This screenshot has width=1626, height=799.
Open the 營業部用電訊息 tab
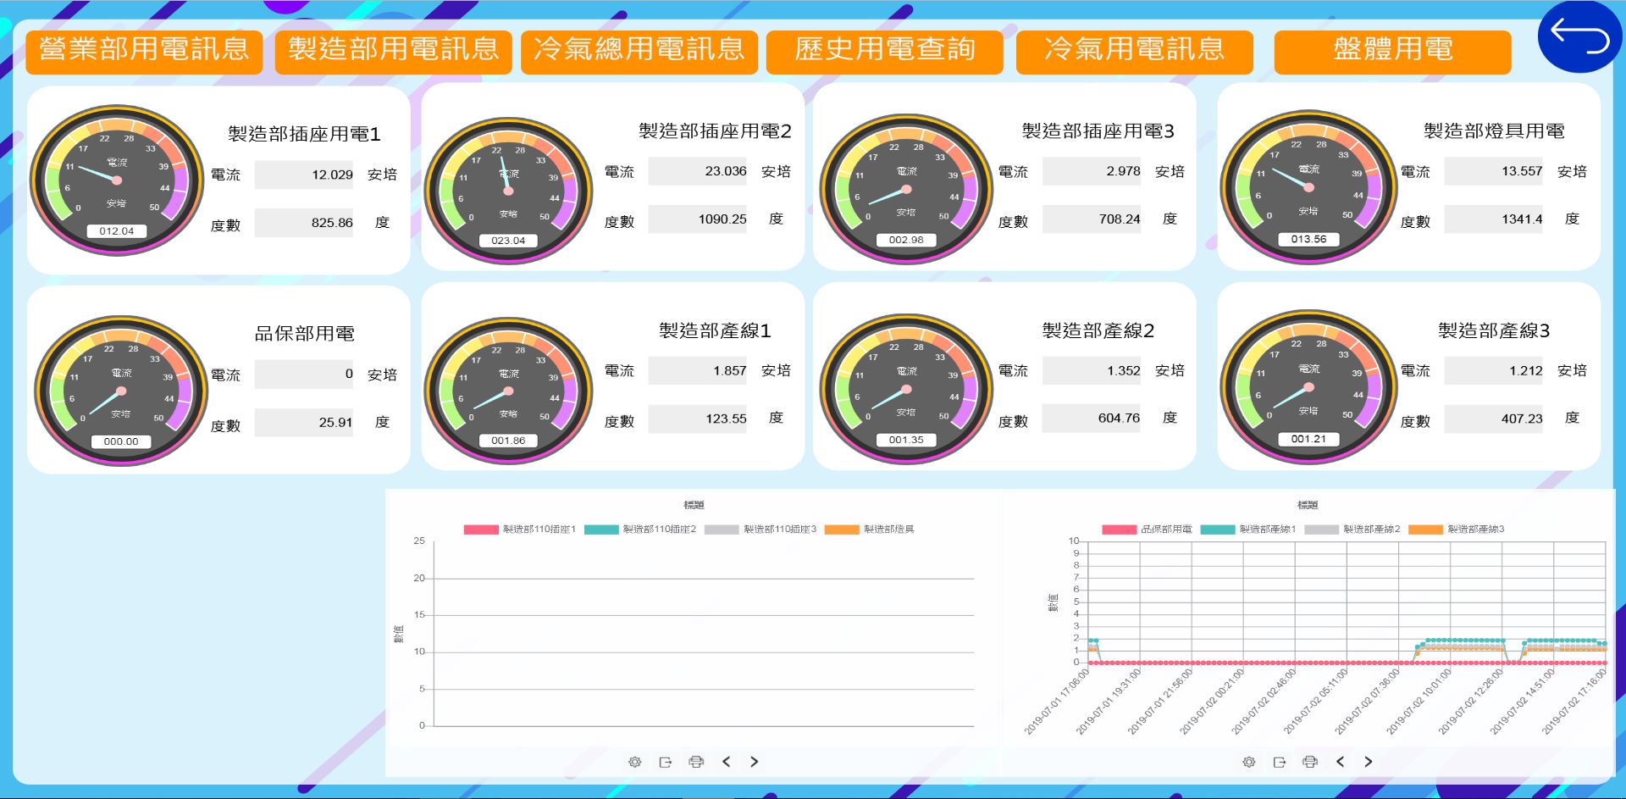pos(144,51)
